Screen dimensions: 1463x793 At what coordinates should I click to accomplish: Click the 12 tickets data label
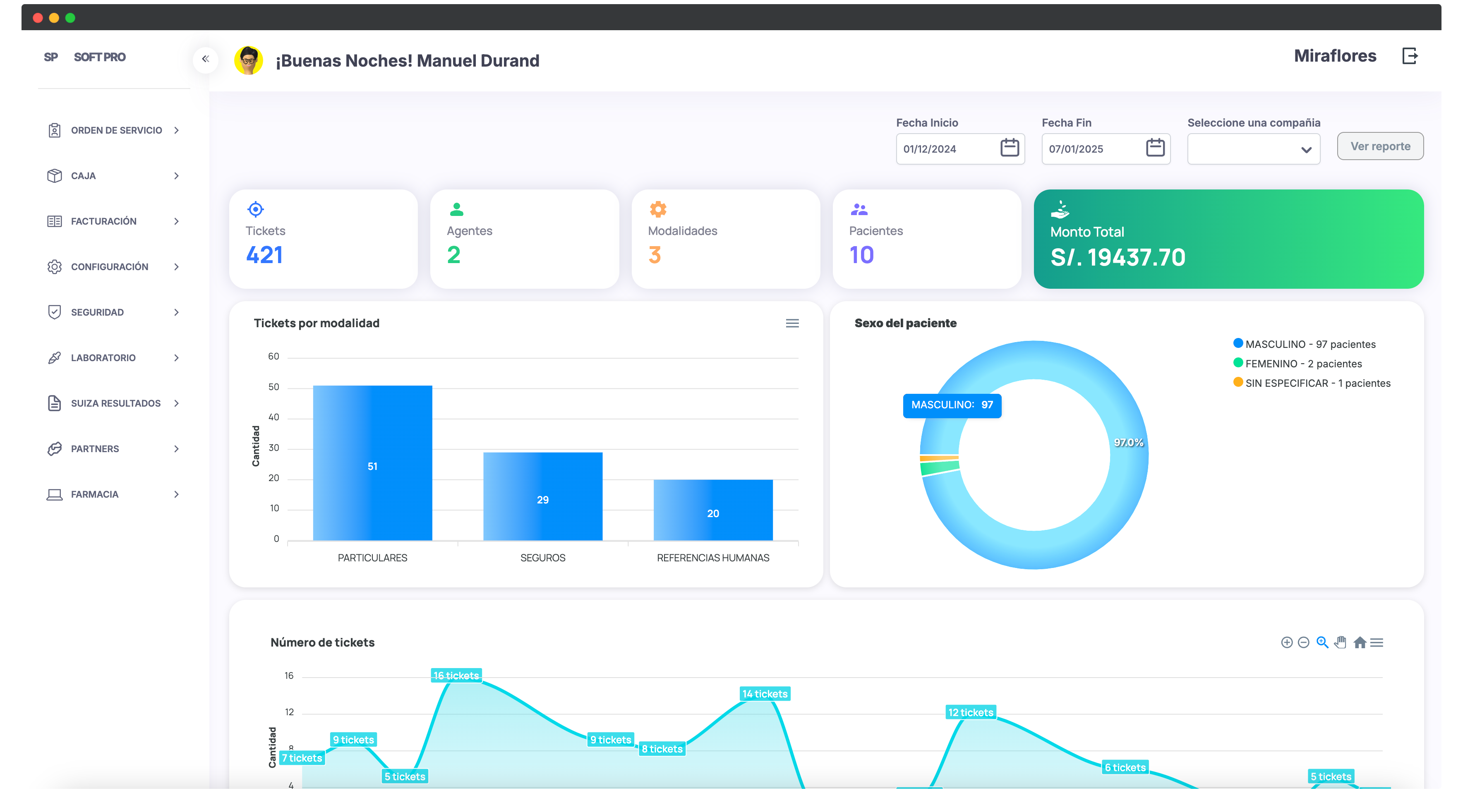[x=971, y=712]
